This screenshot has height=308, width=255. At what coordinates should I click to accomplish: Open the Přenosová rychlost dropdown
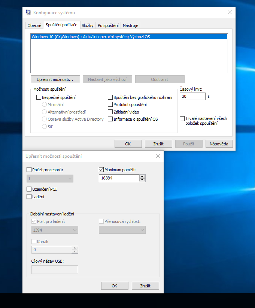coord(122,230)
